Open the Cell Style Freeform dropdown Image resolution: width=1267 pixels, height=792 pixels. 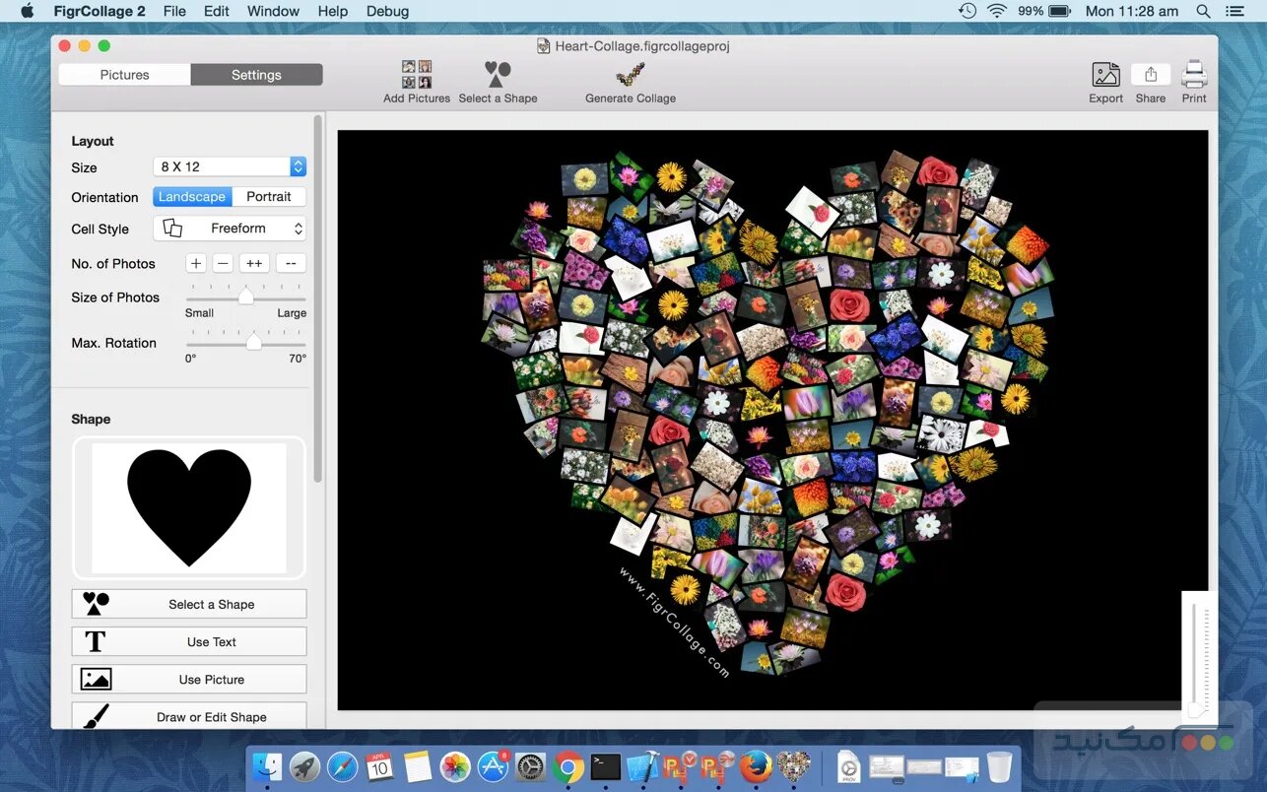pyautogui.click(x=236, y=228)
